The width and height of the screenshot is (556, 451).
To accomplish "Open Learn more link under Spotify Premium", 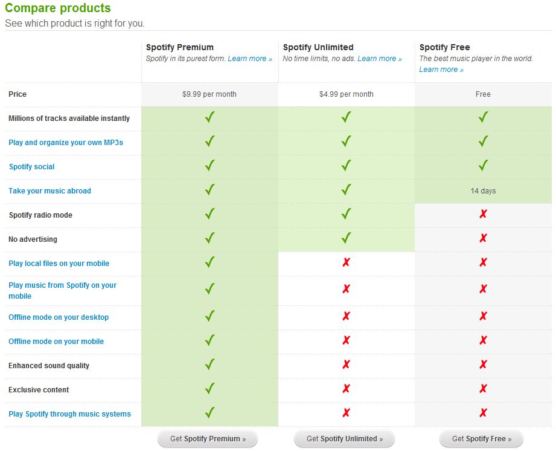I will [x=249, y=59].
